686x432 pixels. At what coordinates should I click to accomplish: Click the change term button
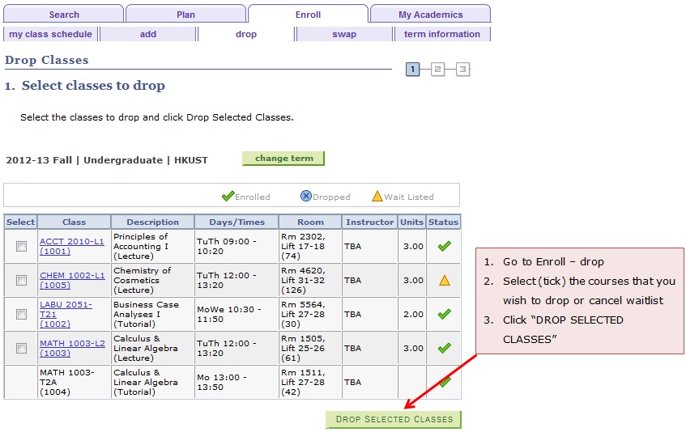(x=283, y=159)
